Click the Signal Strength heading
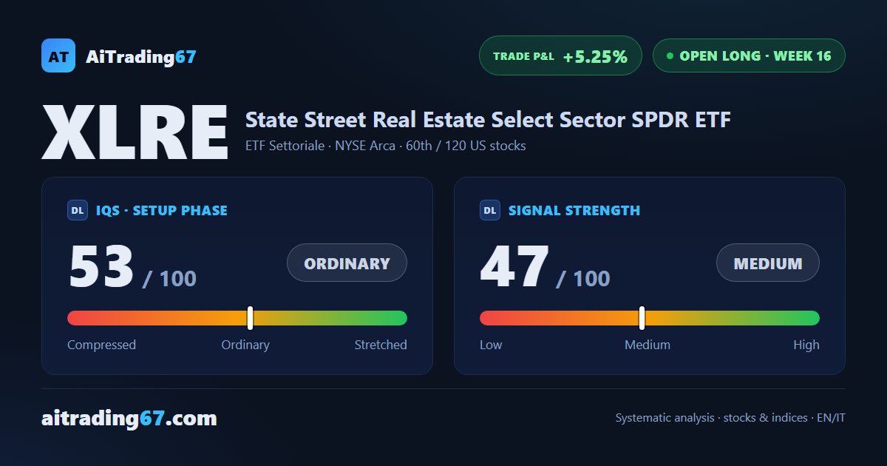 [x=574, y=210]
